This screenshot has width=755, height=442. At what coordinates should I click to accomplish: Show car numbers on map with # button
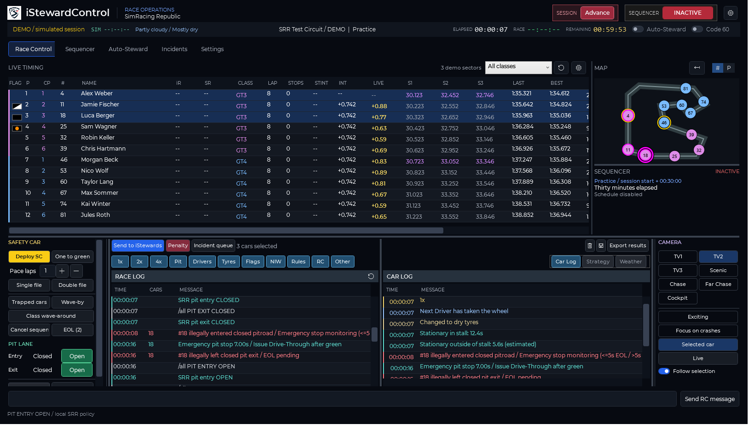pos(718,68)
